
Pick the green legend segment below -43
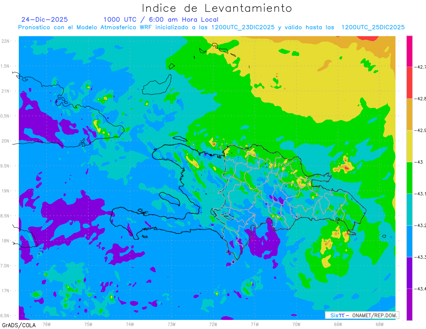click(409, 177)
